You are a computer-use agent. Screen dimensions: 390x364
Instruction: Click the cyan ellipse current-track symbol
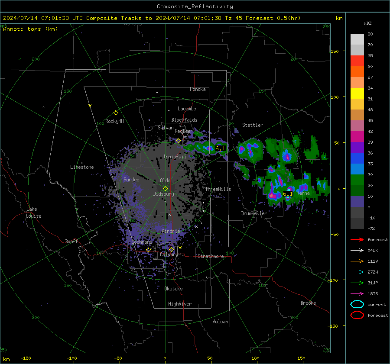coord(357,304)
